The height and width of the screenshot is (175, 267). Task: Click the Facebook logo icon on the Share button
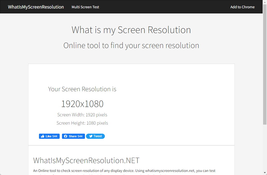pyautogui.click(x=66, y=136)
